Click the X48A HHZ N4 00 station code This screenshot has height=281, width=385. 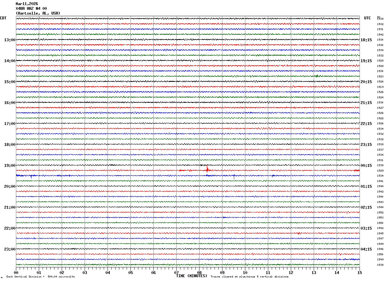click(x=31, y=9)
